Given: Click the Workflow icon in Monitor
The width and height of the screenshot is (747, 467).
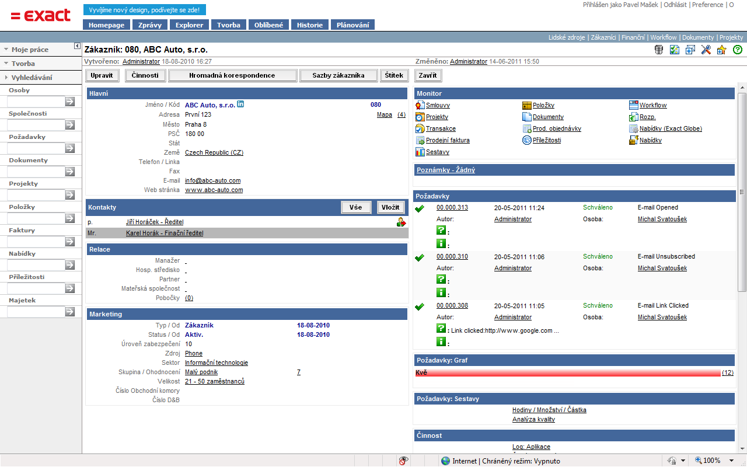Looking at the screenshot, I should point(634,105).
